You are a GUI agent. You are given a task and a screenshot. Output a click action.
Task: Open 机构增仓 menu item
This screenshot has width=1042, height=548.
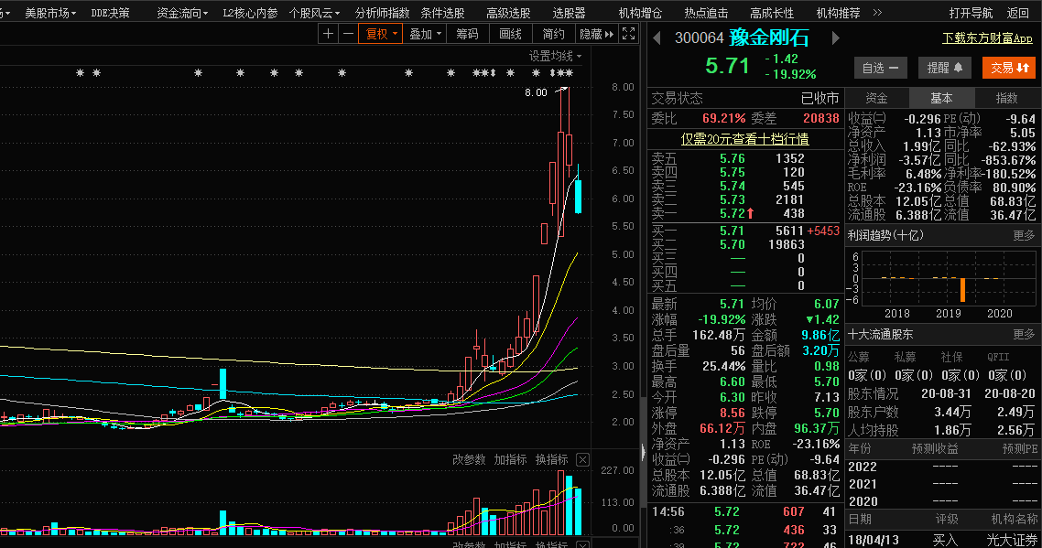click(640, 13)
